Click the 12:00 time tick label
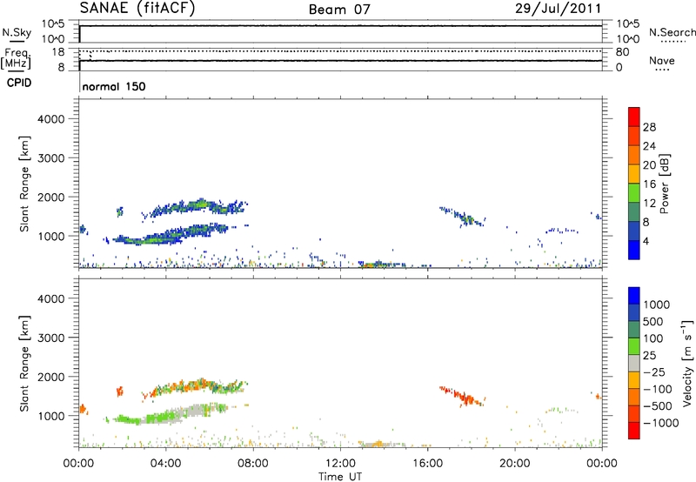Screen dimensions: 696x482 [340, 464]
